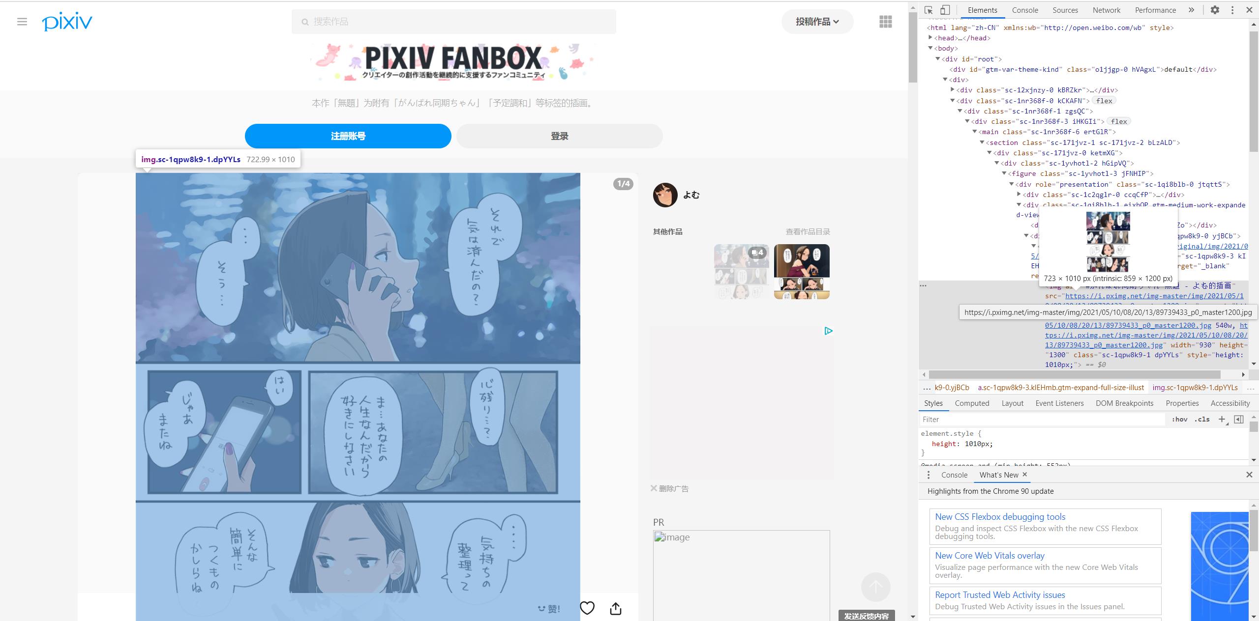Switch to the Performance tab
1259x621 pixels.
(x=1155, y=10)
